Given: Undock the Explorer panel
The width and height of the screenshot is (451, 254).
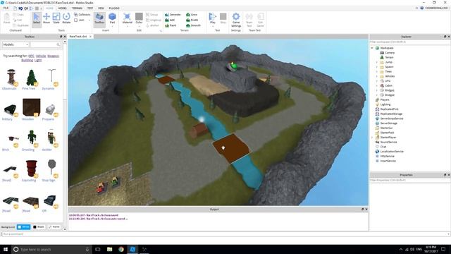Looking at the screenshot, I should pos(445,37).
